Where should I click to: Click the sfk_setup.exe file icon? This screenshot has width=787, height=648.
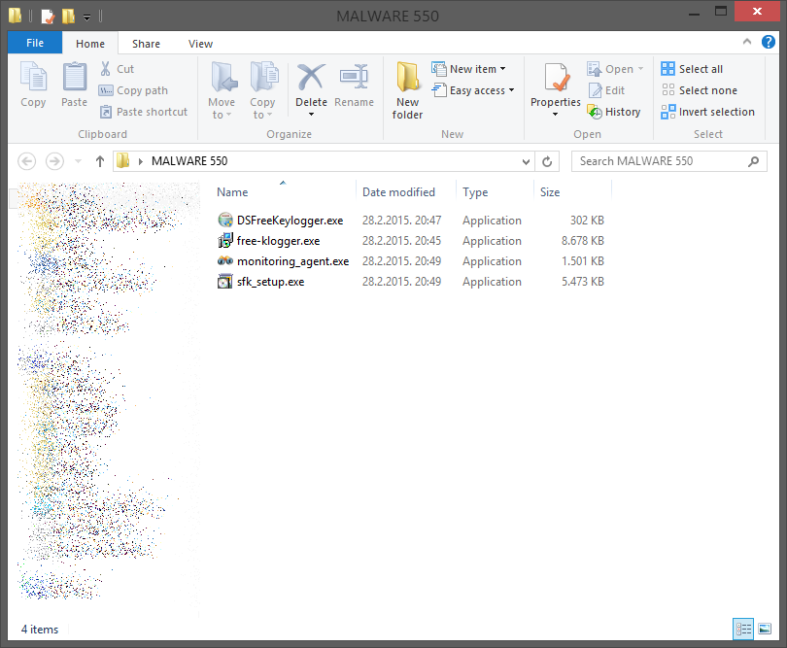225,281
